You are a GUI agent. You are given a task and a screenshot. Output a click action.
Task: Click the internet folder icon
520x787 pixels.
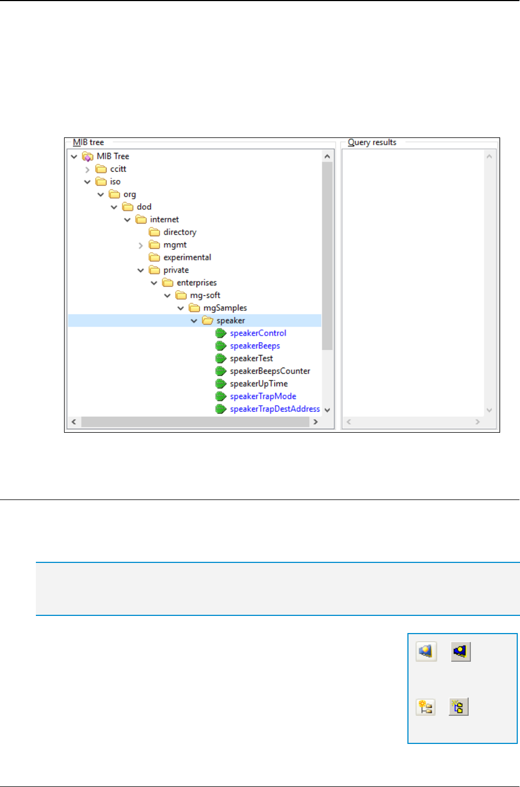pyautogui.click(x=141, y=220)
